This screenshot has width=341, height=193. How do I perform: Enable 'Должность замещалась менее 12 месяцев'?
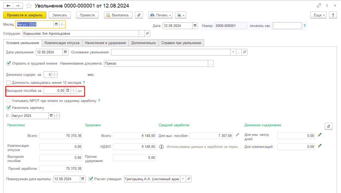(9, 82)
